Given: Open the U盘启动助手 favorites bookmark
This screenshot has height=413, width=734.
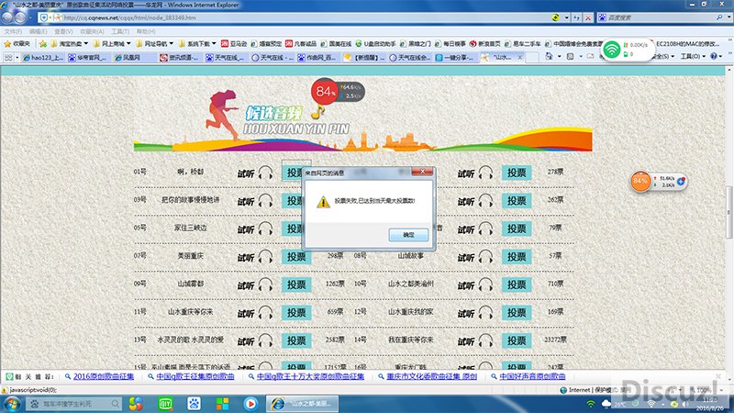Looking at the screenshot, I should 375,43.
